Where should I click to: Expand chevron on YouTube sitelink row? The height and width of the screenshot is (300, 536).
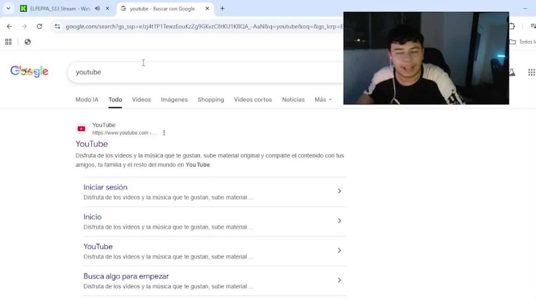[x=339, y=250]
